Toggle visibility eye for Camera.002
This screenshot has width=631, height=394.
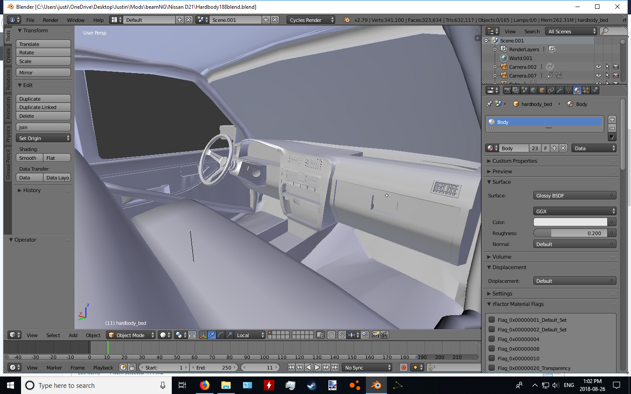598,67
